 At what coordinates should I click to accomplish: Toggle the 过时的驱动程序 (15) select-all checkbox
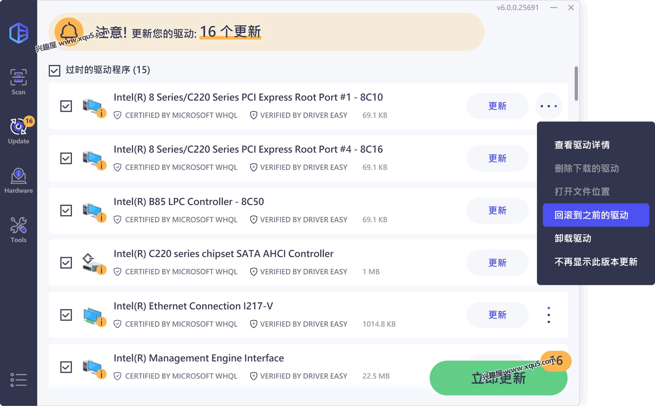[55, 70]
